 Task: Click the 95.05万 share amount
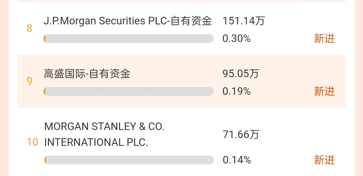coord(241,74)
